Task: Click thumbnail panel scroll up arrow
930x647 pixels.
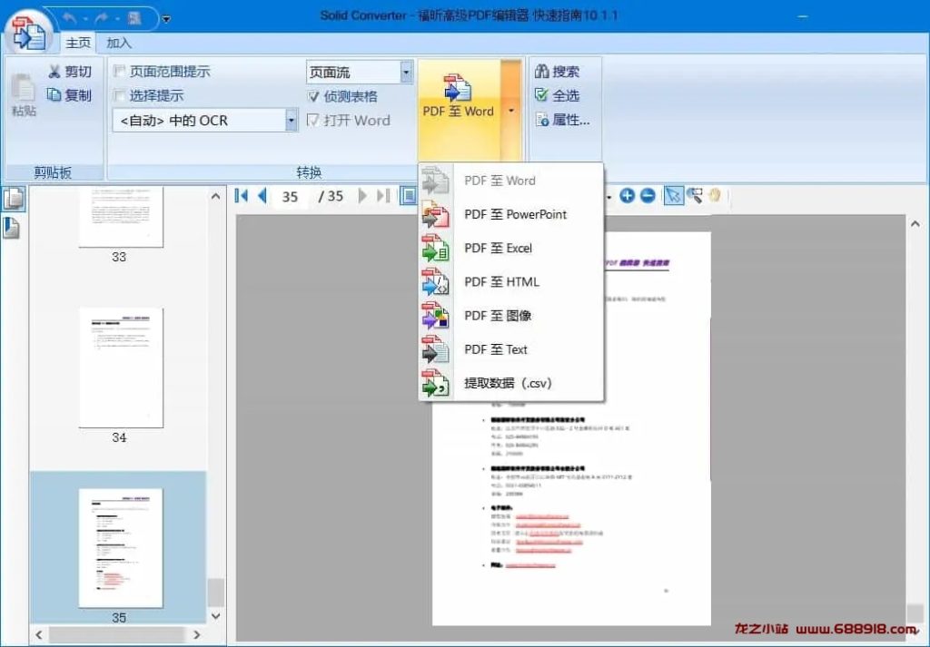Action: tap(216, 196)
